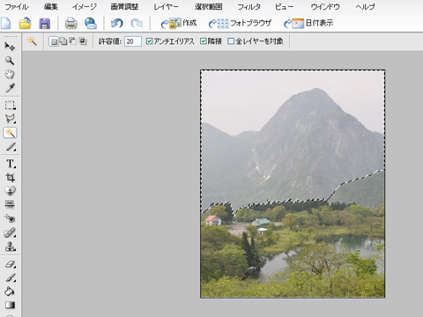Select the Move tool
The height and width of the screenshot is (317, 423).
click(x=10, y=47)
